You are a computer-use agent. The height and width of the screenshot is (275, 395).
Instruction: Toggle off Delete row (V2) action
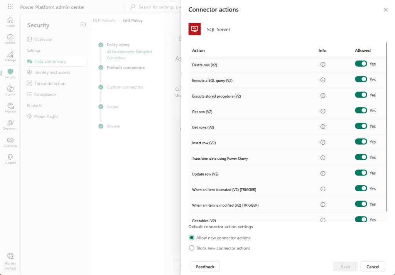pyautogui.click(x=361, y=64)
